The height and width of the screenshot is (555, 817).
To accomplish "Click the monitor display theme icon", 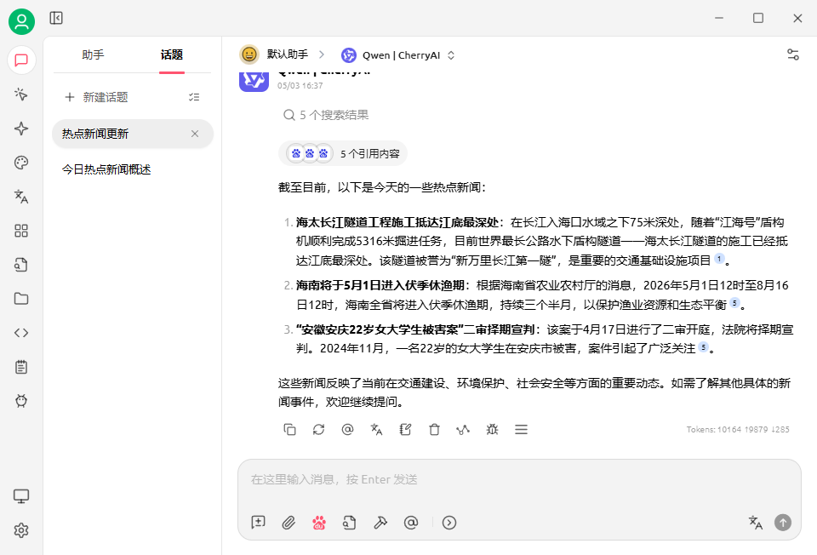I will pos(21,496).
